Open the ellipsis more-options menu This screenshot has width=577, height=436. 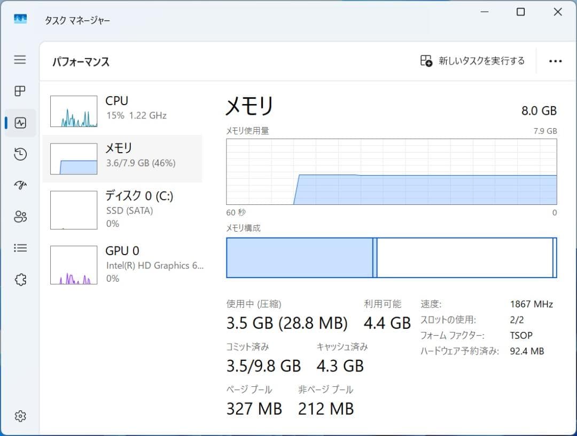coord(555,61)
